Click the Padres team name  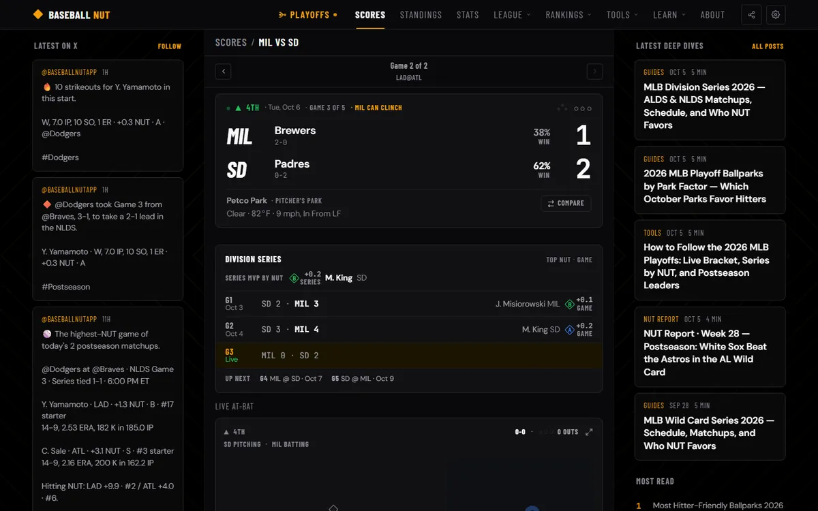292,164
